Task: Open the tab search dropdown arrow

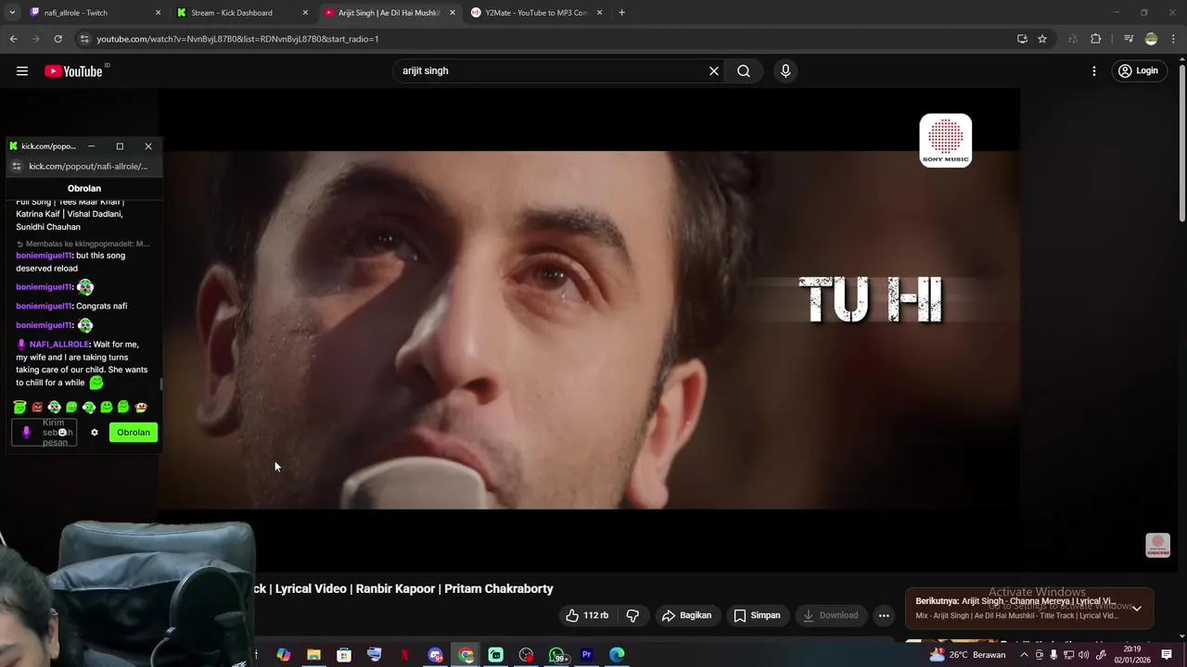Action: (x=11, y=13)
